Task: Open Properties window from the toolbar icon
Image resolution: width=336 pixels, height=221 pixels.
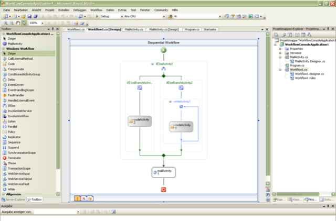Action: (x=233, y=16)
